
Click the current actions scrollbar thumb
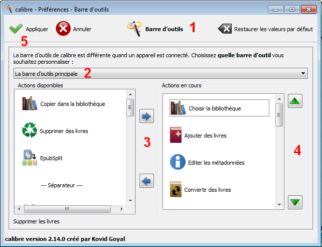point(279,115)
